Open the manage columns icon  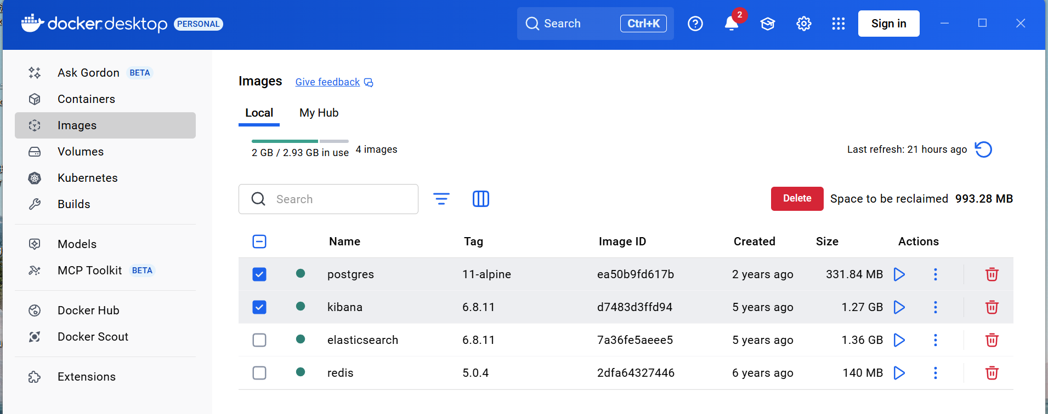coord(481,199)
